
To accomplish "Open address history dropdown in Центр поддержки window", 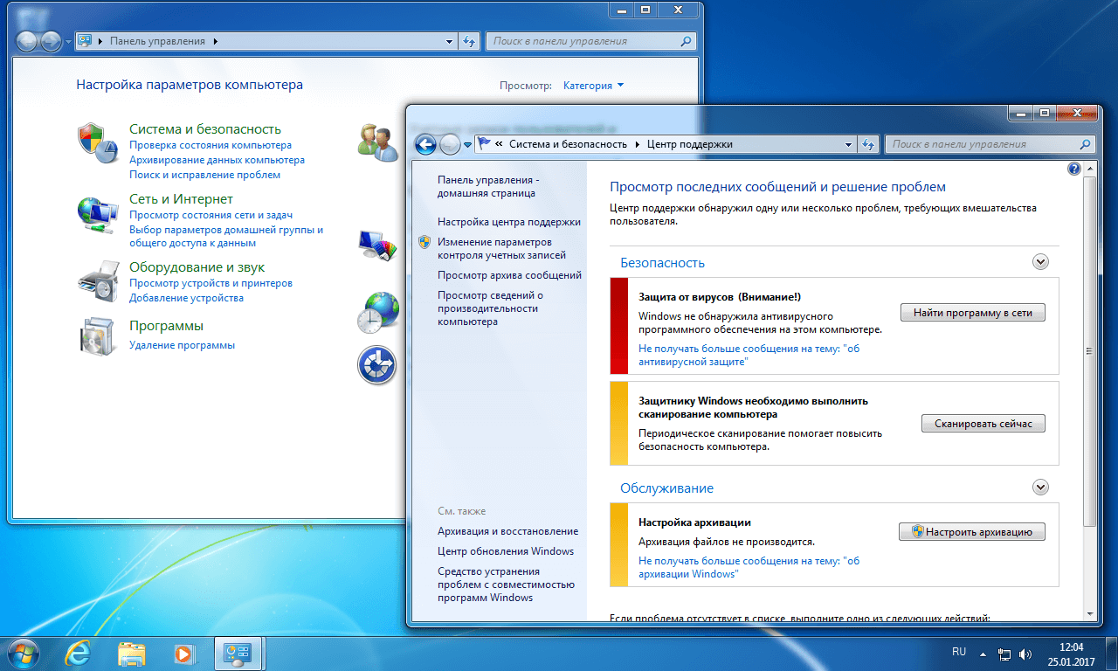I will click(848, 144).
